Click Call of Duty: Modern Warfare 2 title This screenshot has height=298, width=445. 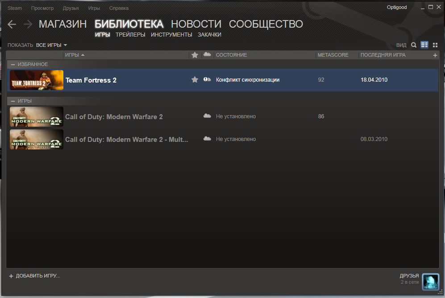pyautogui.click(x=114, y=117)
